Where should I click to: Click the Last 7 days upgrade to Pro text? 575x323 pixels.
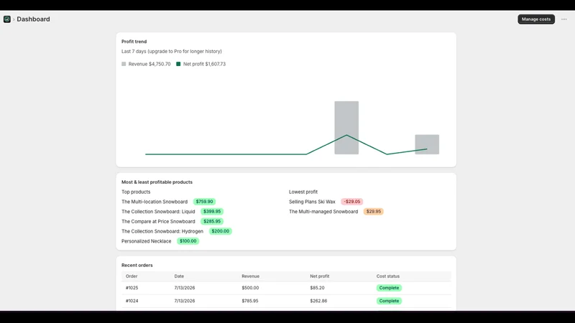[x=172, y=51]
